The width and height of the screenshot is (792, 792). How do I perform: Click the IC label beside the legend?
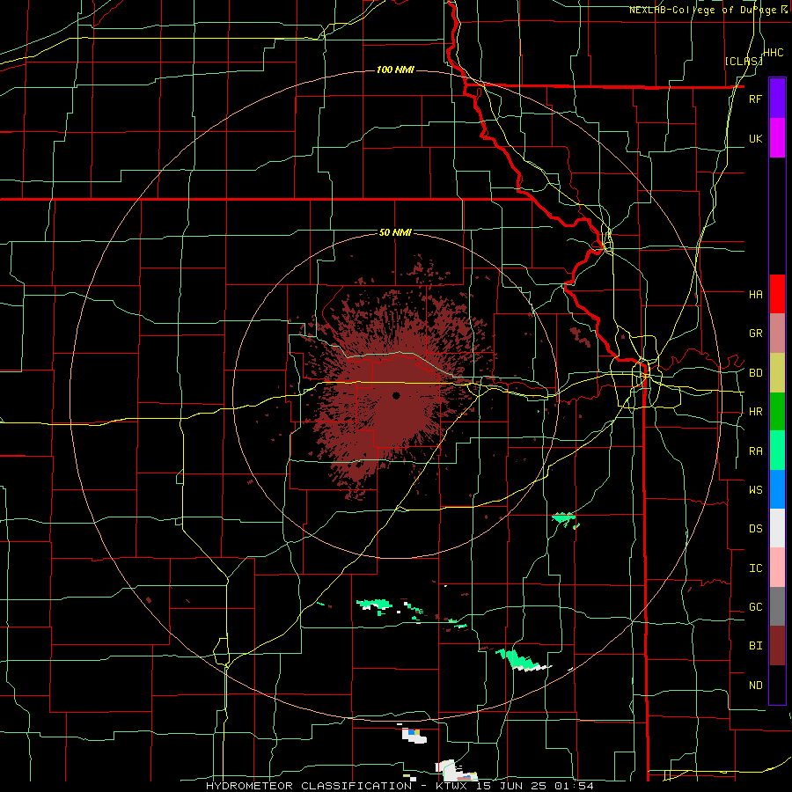pyautogui.click(x=755, y=568)
